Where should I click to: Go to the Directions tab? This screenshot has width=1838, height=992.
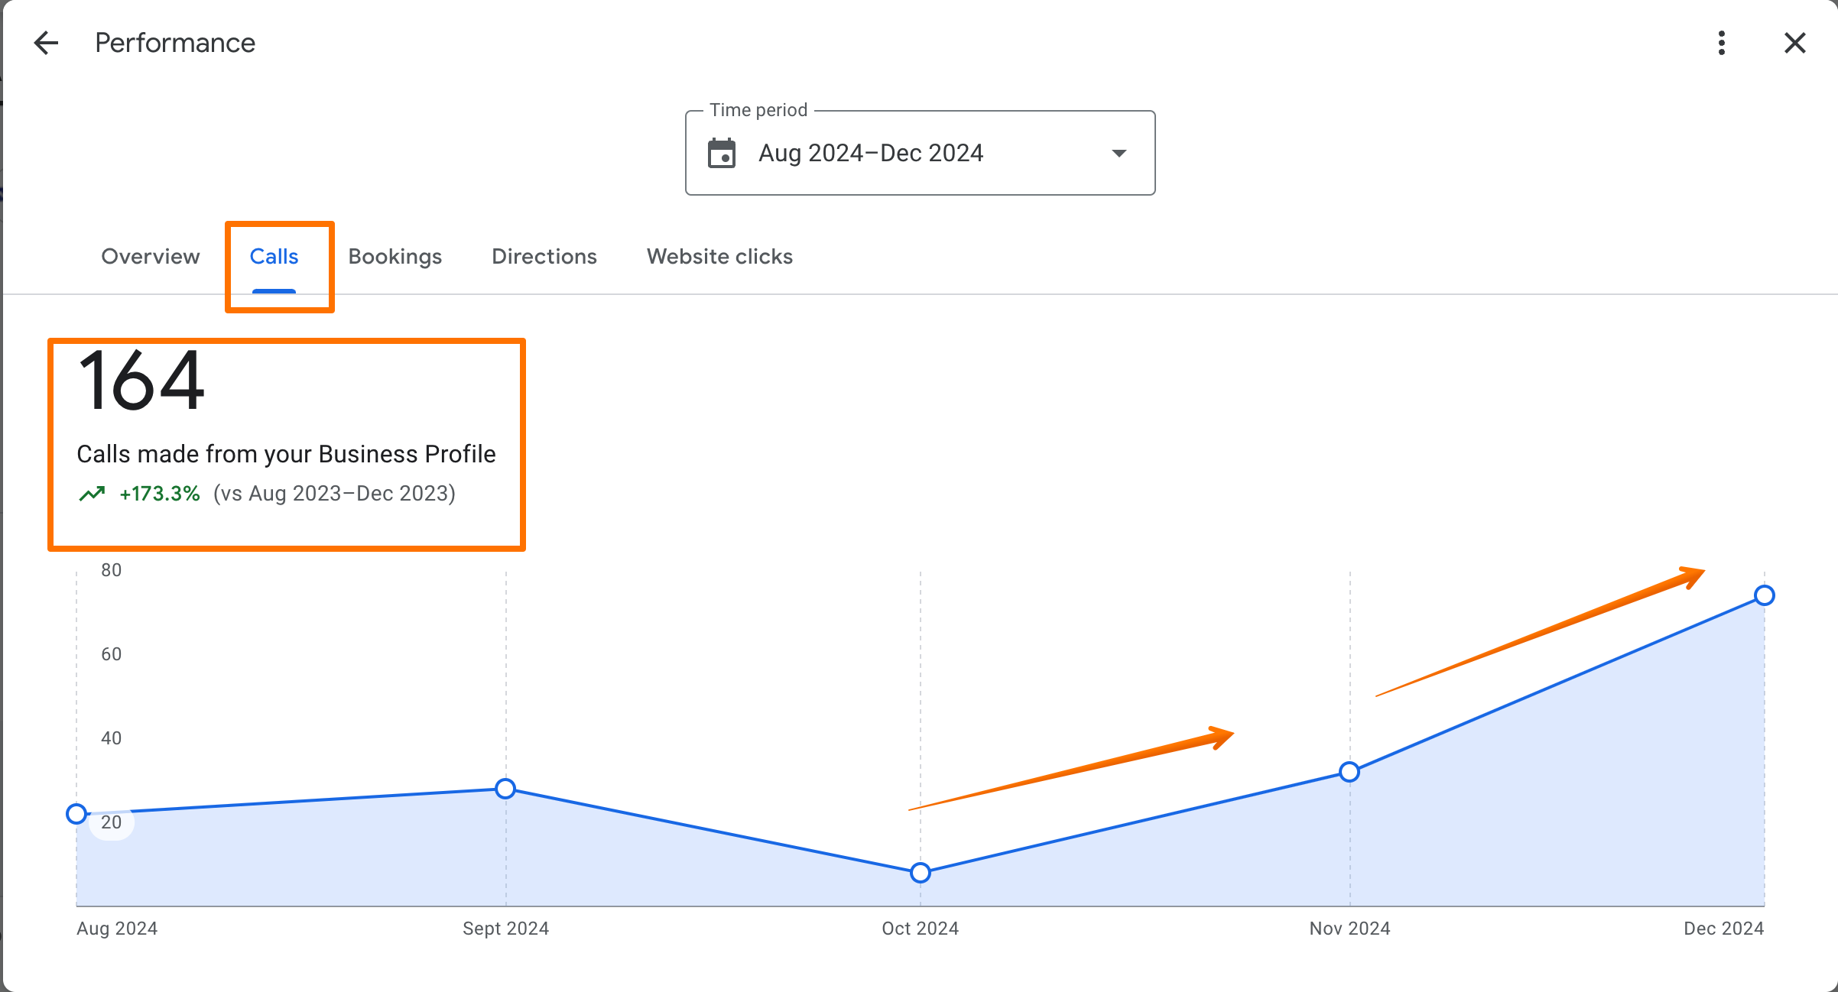coord(544,257)
